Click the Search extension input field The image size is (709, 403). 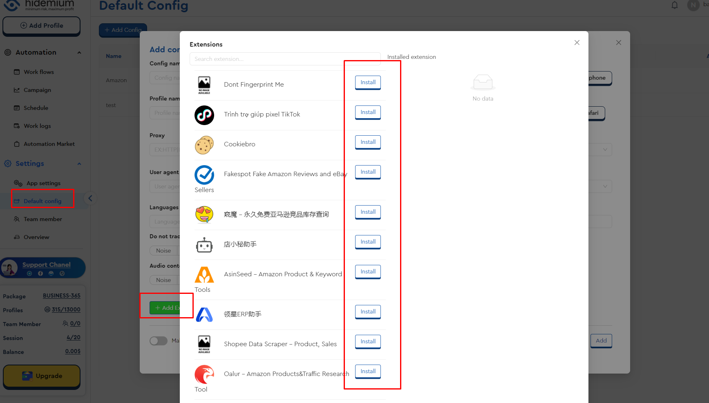point(285,59)
